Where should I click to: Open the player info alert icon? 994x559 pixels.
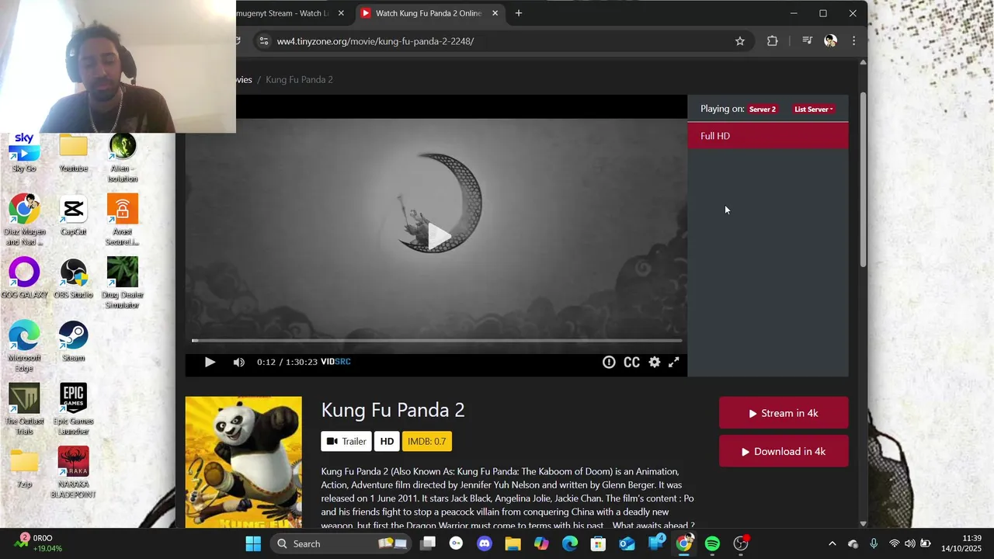pos(609,362)
